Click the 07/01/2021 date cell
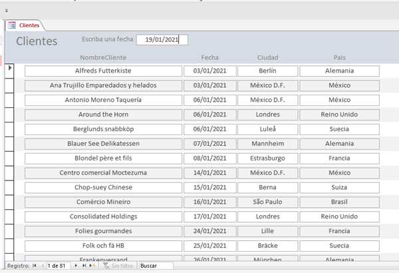 coord(210,144)
